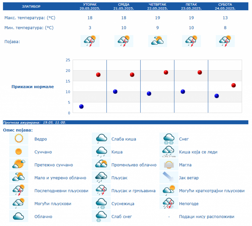Click Thursday's red maximum temperature marker
The width and height of the screenshot is (252, 226).
(x=166, y=72)
